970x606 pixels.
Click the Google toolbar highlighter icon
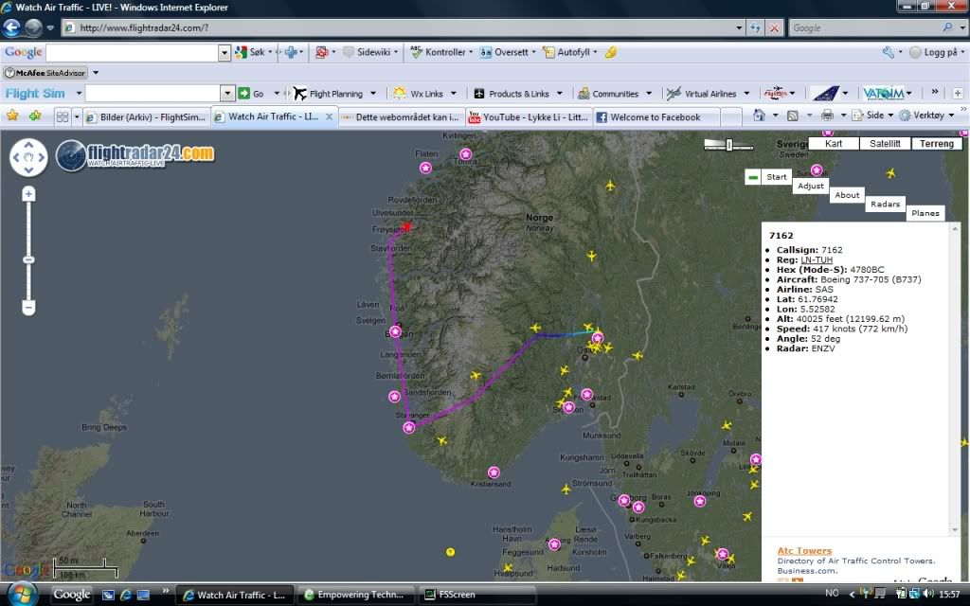tap(611, 52)
